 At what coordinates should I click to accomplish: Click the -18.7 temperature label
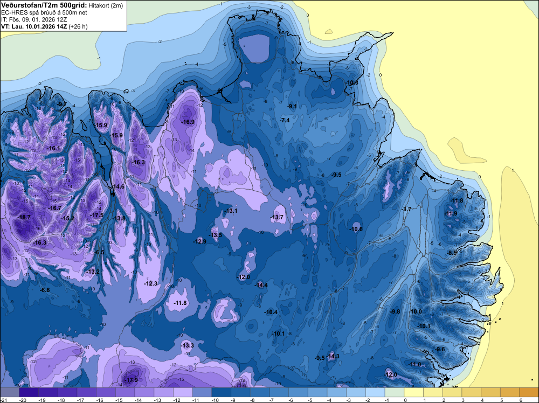[24, 217]
